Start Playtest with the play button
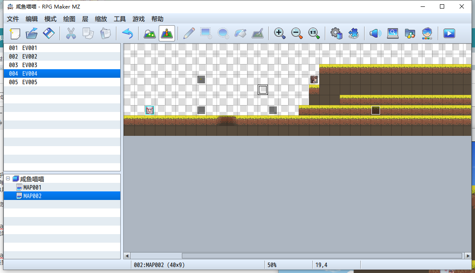This screenshot has width=475, height=273. [449, 33]
